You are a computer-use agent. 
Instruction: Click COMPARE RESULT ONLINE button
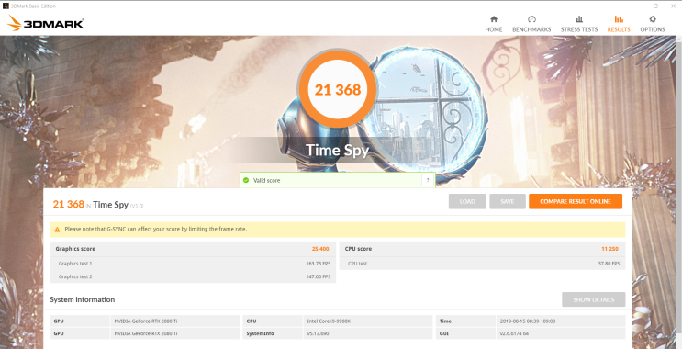point(576,201)
